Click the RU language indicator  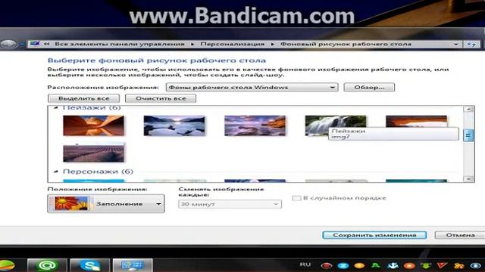[305, 264]
